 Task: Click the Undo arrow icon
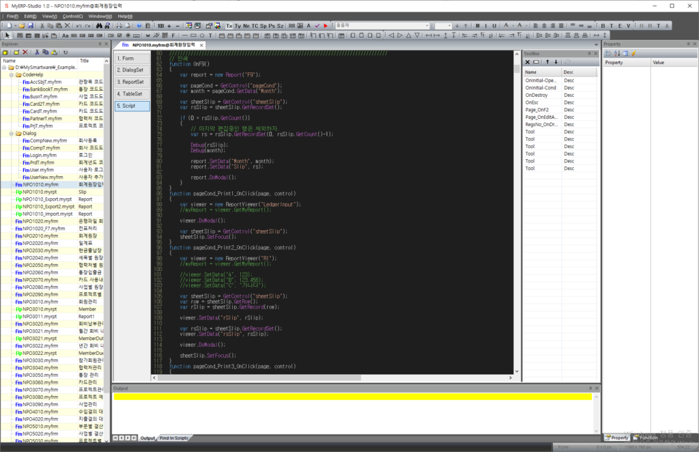tap(79, 26)
